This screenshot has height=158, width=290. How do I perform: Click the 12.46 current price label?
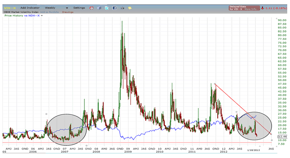(282, 136)
